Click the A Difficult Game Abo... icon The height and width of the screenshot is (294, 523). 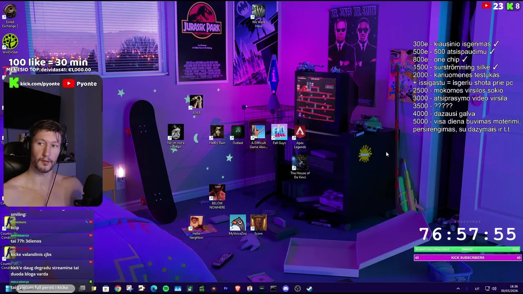click(258, 137)
